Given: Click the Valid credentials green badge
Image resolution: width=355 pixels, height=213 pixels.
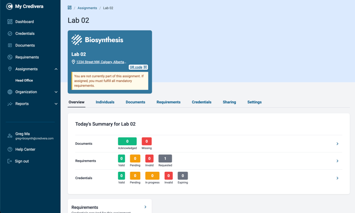Looking at the screenshot, I should pos(121,175).
